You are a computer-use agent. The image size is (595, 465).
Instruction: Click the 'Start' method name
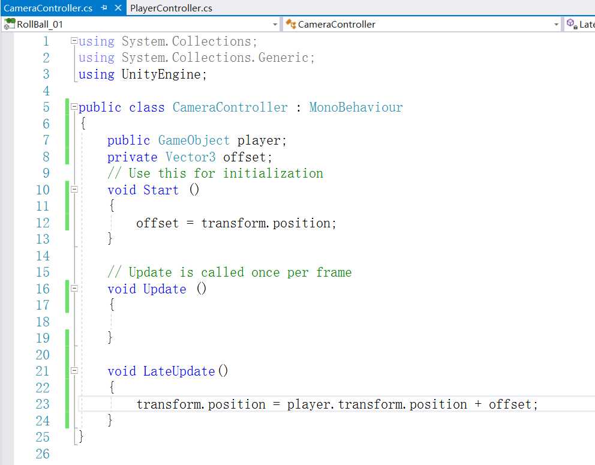(x=161, y=190)
